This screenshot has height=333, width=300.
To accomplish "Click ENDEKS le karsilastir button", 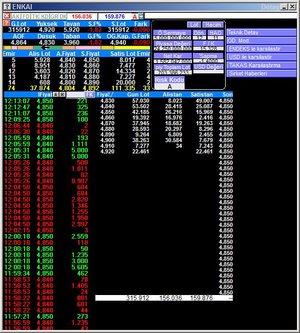I will [262, 49].
